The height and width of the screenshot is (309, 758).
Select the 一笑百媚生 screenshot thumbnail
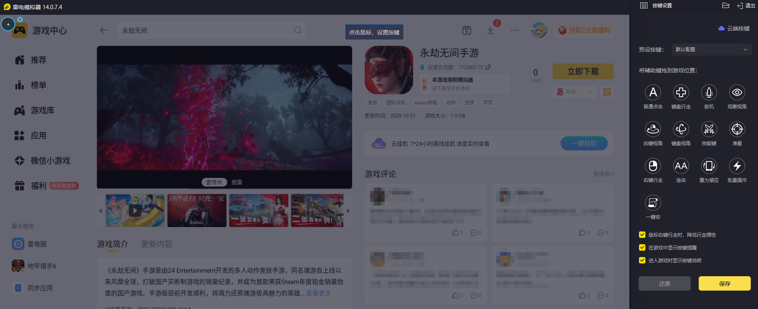(x=259, y=211)
